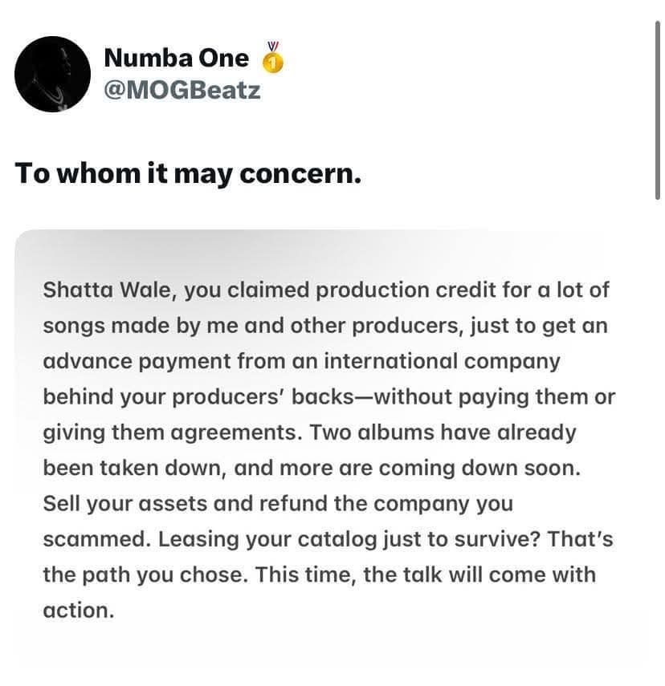This screenshot has height=686, width=665.
Task: Click the vertical scrollbar thumb
Action: click(x=657, y=110)
